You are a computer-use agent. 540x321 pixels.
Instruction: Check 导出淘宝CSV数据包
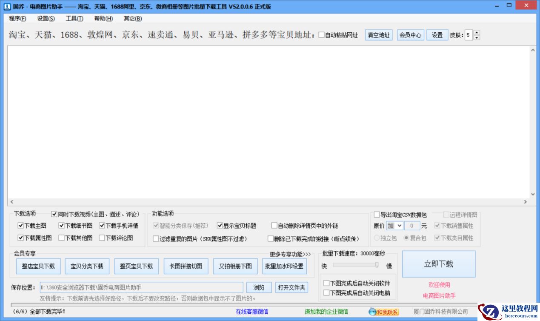tap(376, 215)
